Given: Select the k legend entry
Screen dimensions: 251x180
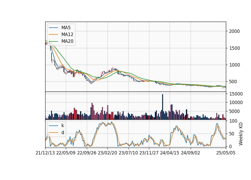Looking at the screenshot, I should 56,125.
